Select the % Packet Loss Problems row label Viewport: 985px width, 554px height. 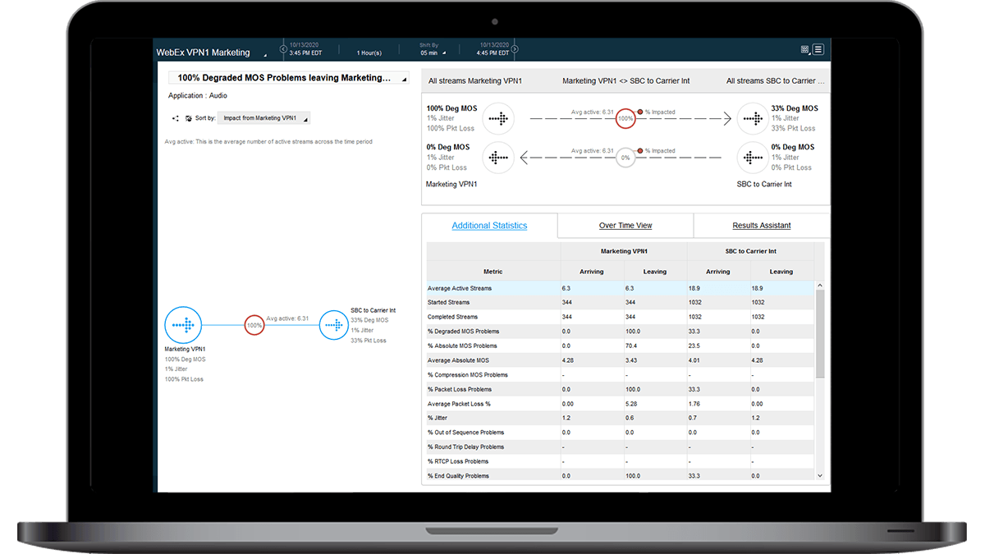[460, 389]
